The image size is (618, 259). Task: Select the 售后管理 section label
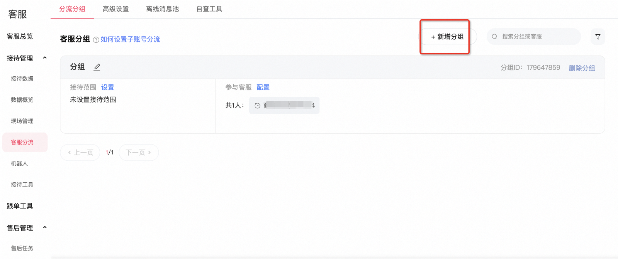coord(20,228)
